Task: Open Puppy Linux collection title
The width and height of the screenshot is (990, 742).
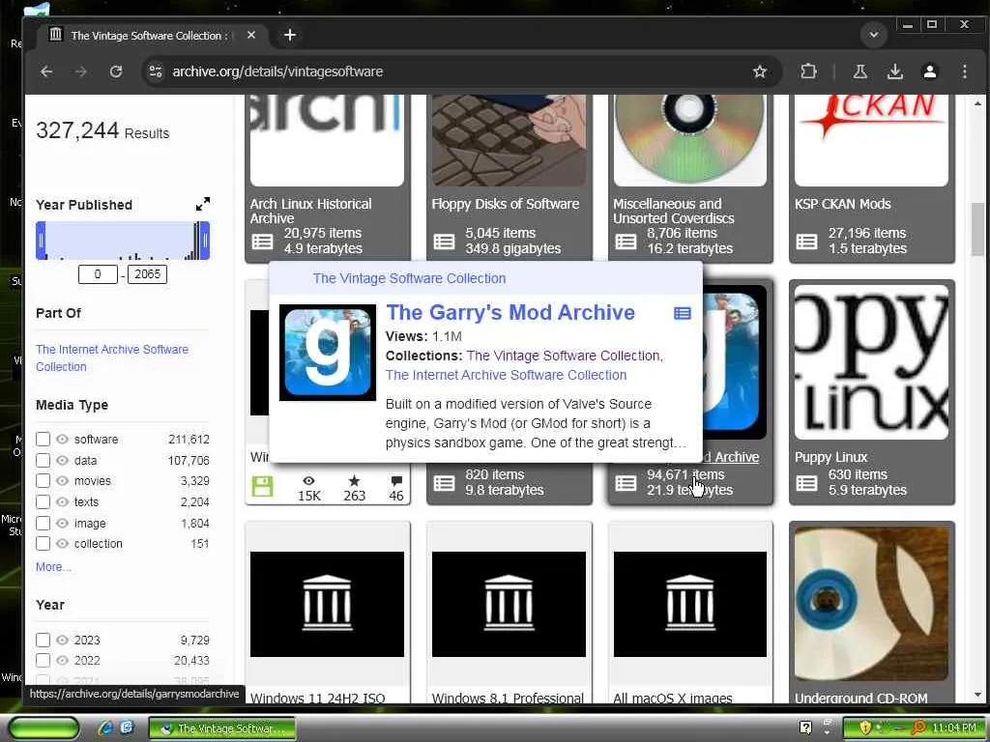Action: [830, 457]
